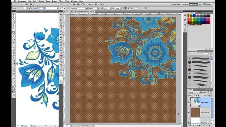Image resolution: width=226 pixels, height=127 pixels.
Task: Click lock transparent pixels icon
Action: pyautogui.click(x=192, y=96)
